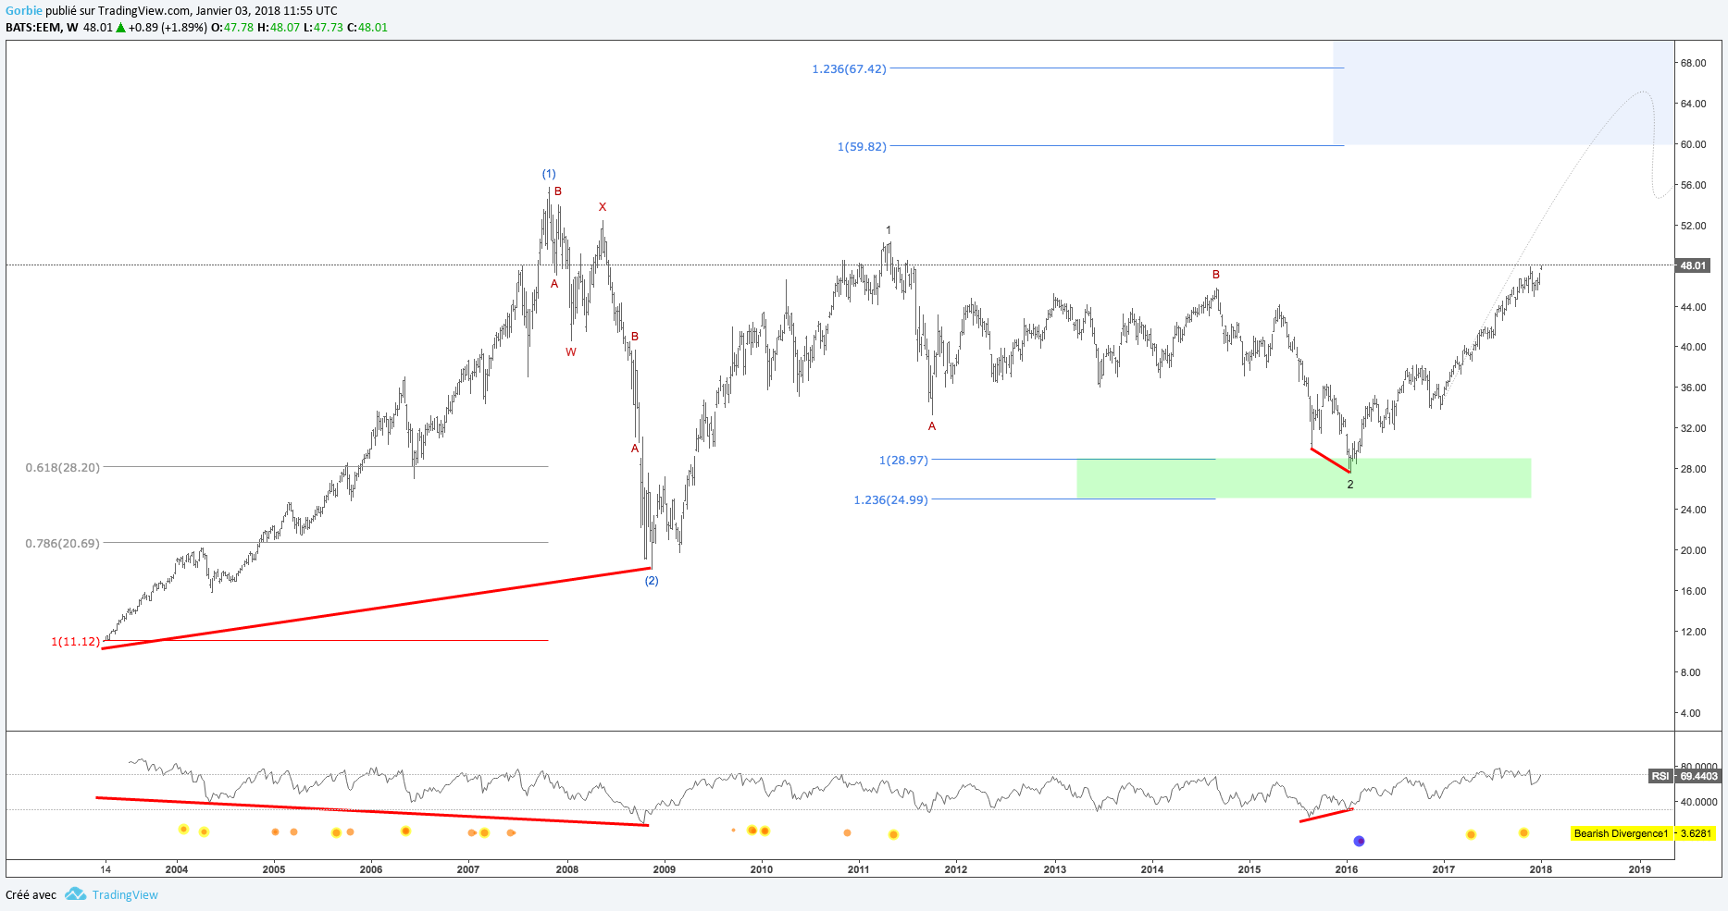
Task: Click the TradingView logo icon
Action: click(x=76, y=894)
